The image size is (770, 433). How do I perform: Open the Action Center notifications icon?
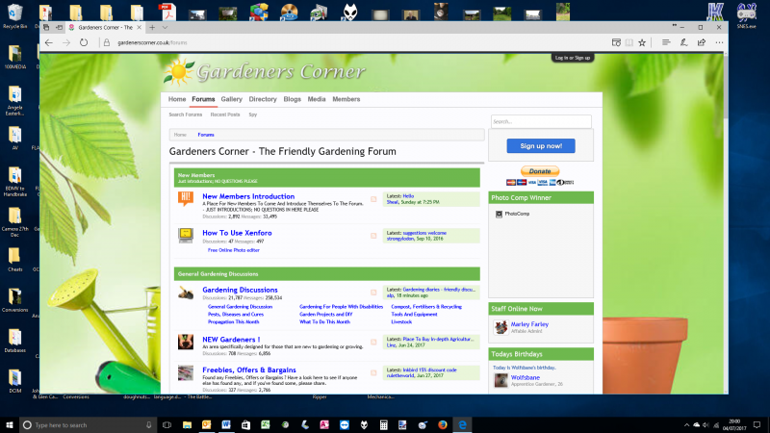[x=757, y=424]
